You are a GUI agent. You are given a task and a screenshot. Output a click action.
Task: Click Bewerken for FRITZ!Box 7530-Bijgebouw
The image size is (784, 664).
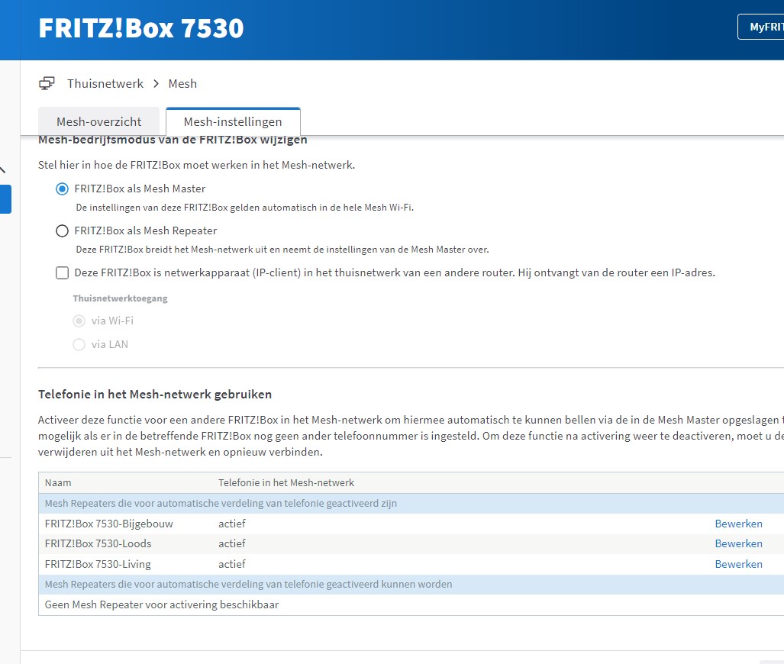(738, 524)
